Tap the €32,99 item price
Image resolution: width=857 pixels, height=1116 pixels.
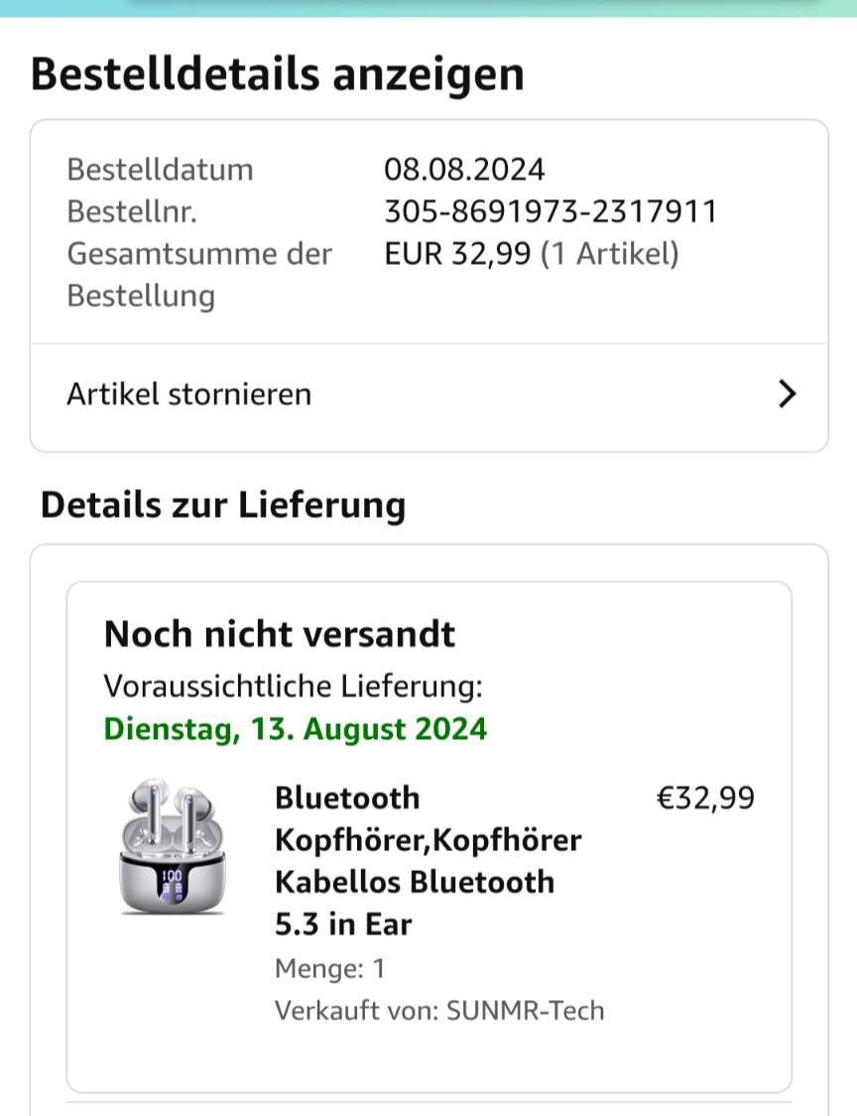(704, 798)
